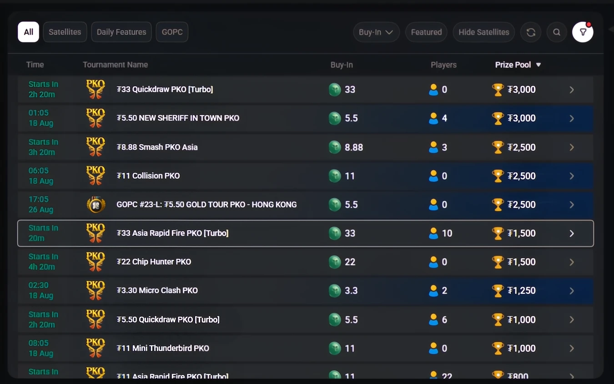
Task: Expand the Buy-In dropdown
Action: point(376,32)
